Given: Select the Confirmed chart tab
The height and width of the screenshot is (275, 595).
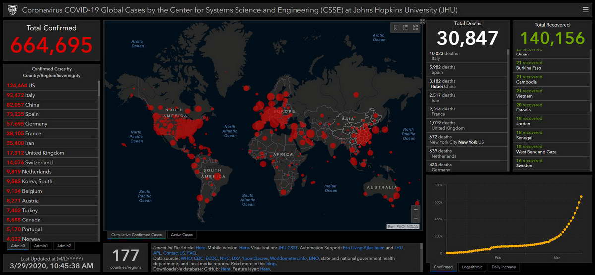Looking at the screenshot, I should point(443,267).
